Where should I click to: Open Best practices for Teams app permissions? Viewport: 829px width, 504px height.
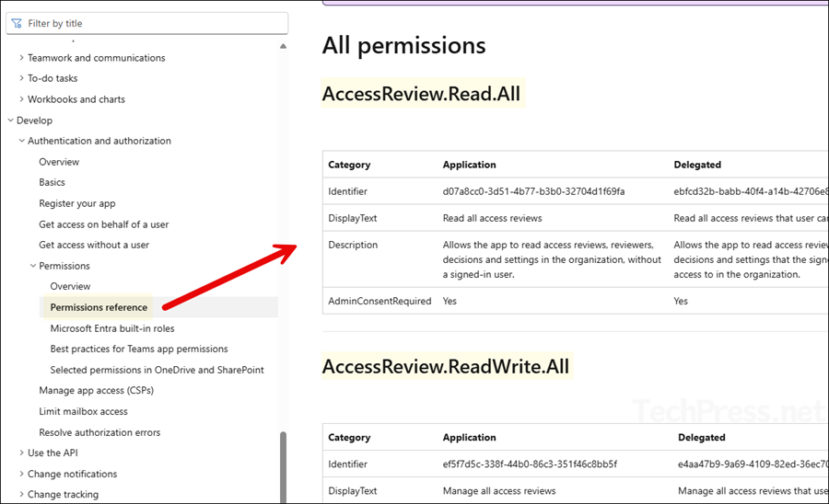[139, 349]
